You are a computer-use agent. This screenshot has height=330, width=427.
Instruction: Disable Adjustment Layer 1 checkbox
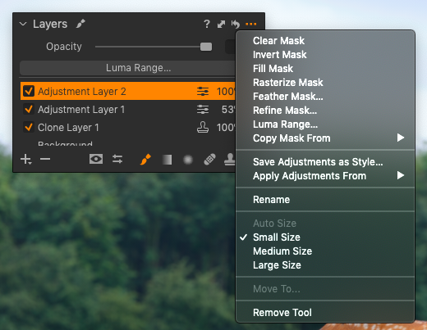point(29,109)
